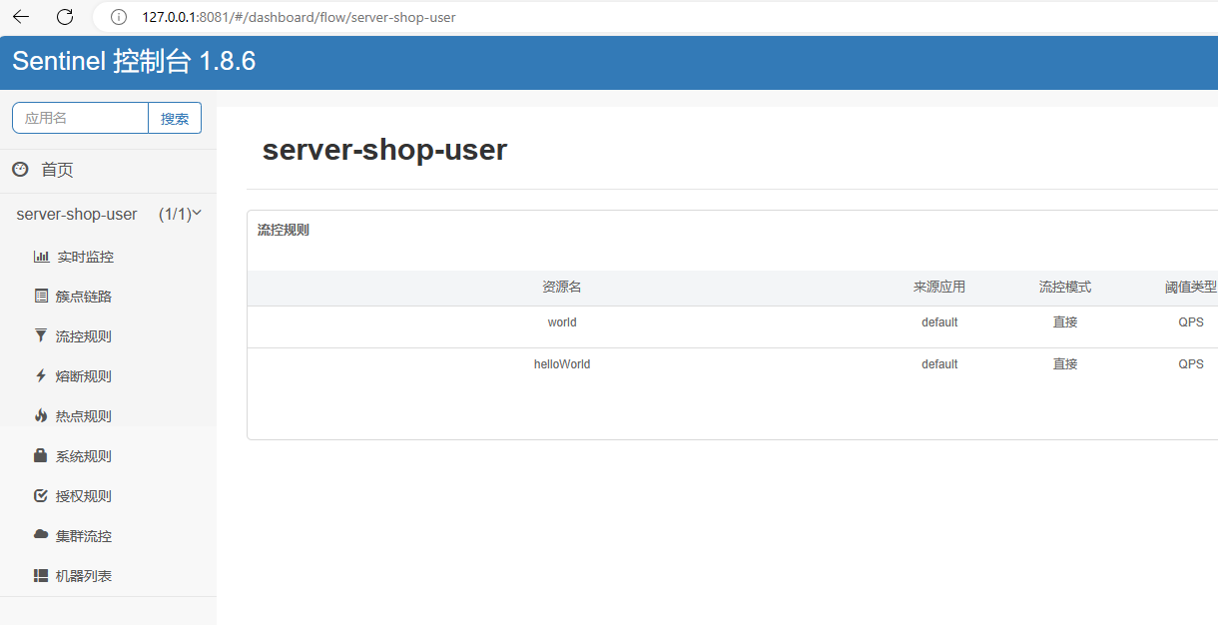Image resolution: width=1218 pixels, height=625 pixels.
Task: Click the 搜索 search button
Action: click(175, 118)
